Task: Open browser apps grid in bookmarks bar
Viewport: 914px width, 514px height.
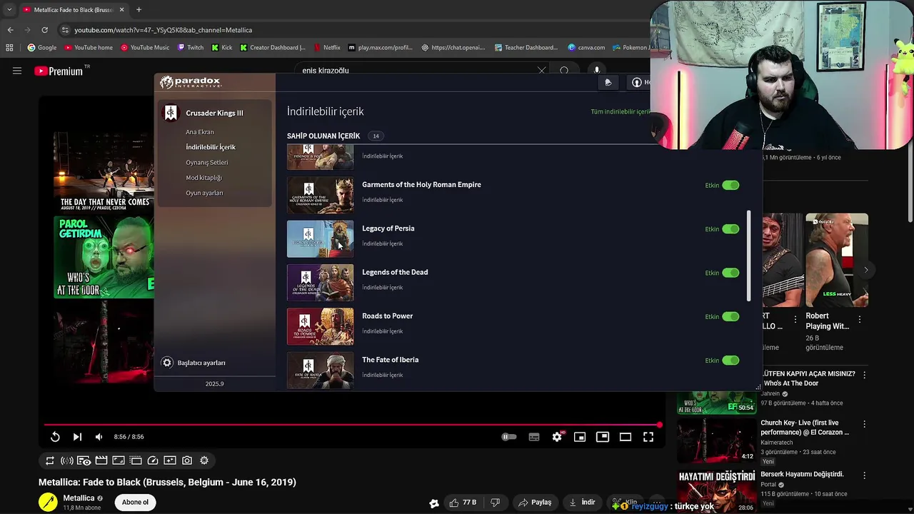Action: [9, 48]
